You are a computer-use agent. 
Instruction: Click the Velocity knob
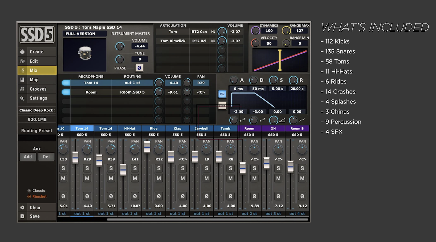(255, 43)
